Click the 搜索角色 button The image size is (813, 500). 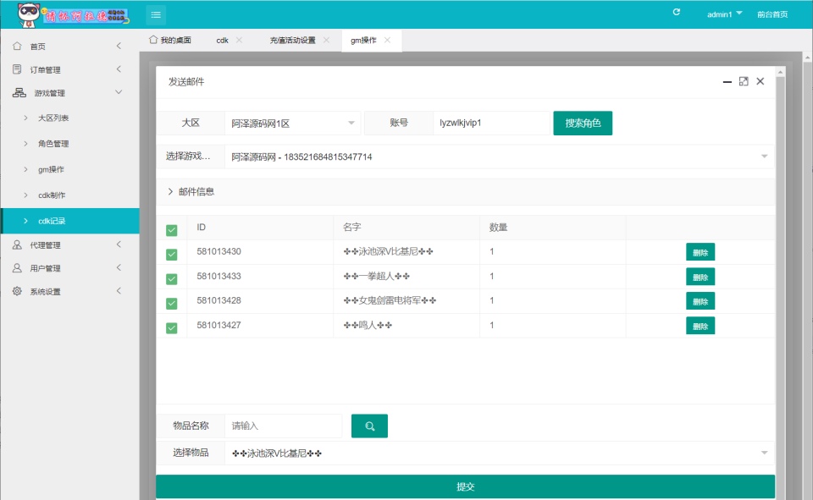[583, 123]
